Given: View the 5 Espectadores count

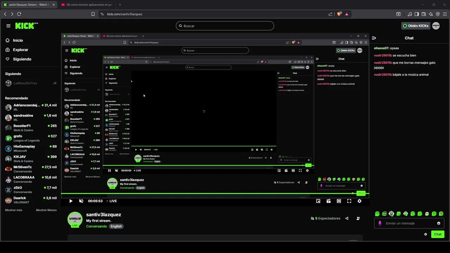Looking at the screenshot, I should pos(326,218).
